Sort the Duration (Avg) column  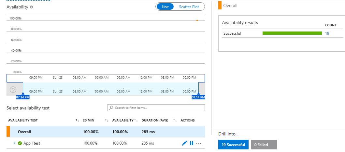tap(175, 120)
